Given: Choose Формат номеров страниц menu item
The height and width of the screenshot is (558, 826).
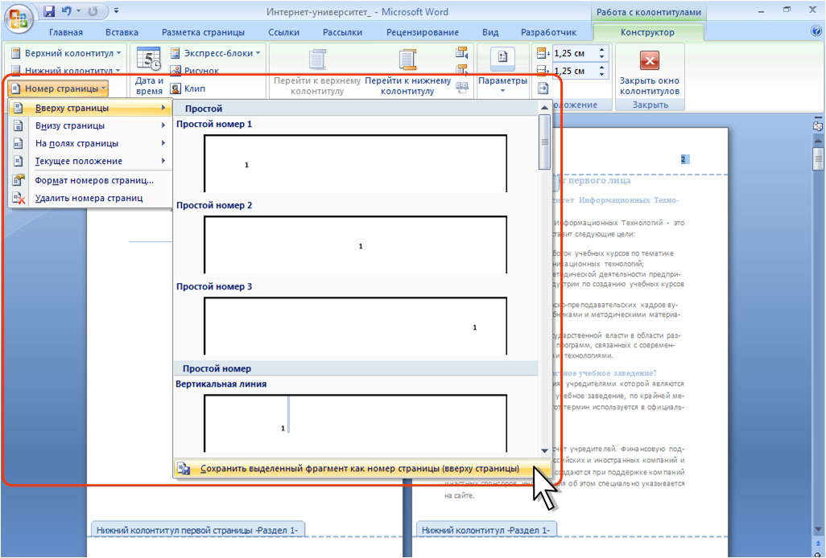Looking at the screenshot, I should pos(90,180).
